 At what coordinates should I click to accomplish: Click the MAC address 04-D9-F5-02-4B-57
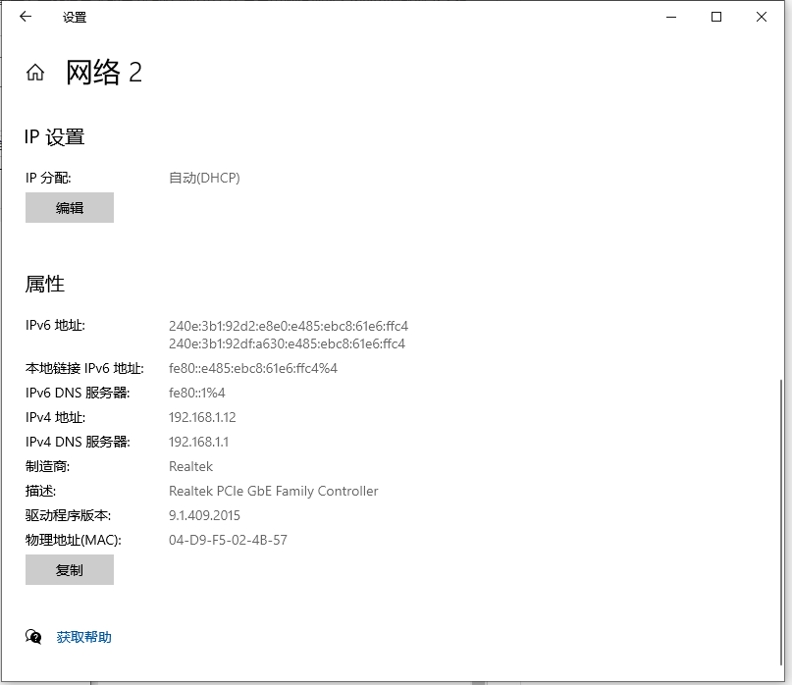pos(227,540)
